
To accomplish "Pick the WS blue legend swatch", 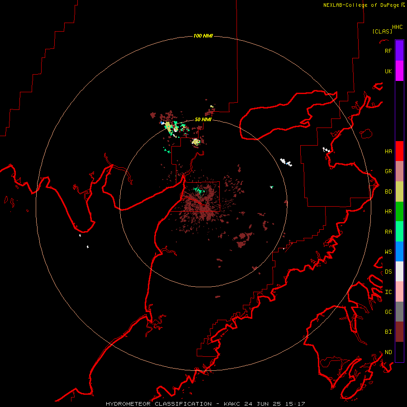I will [x=399, y=251].
